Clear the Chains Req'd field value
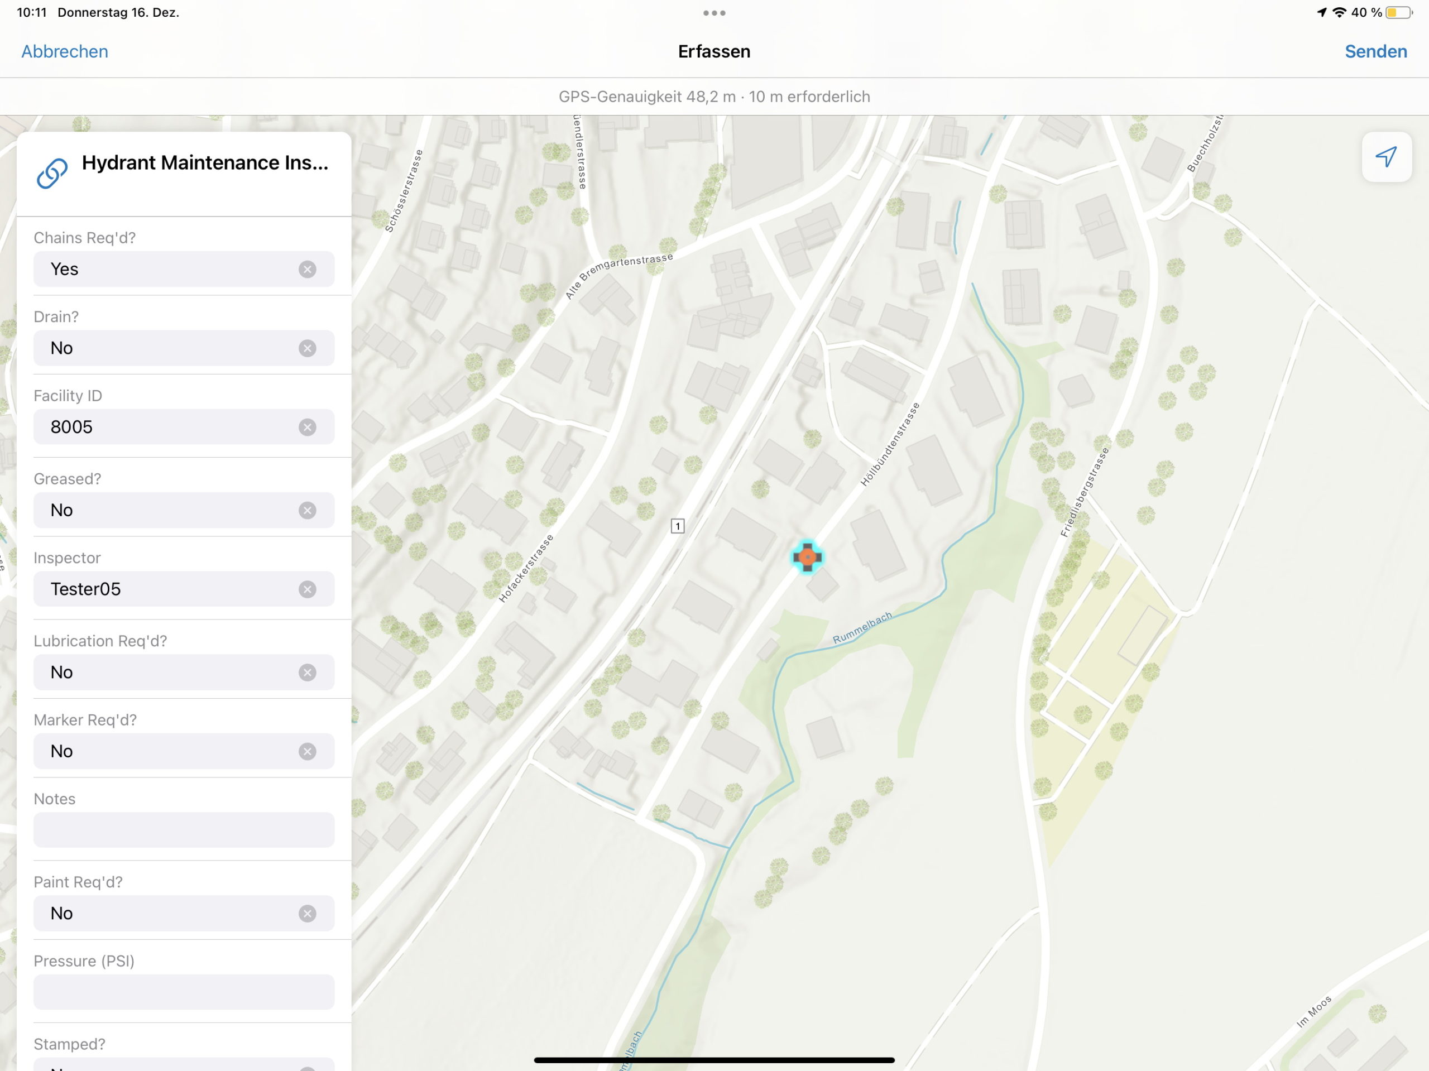The height and width of the screenshot is (1071, 1429). tap(309, 270)
